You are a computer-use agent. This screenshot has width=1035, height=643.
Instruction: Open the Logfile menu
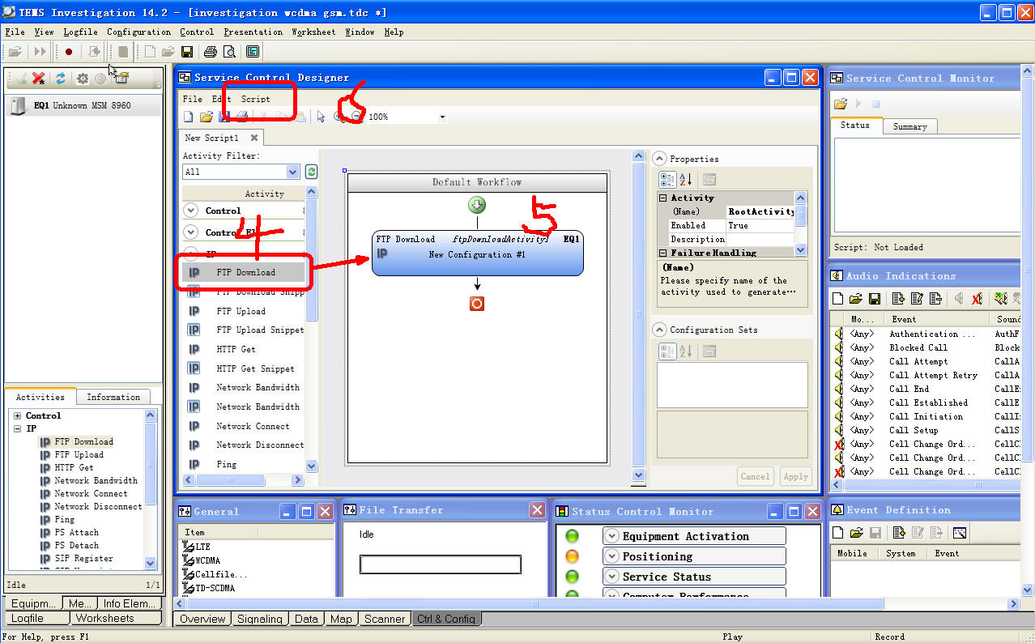pos(80,32)
